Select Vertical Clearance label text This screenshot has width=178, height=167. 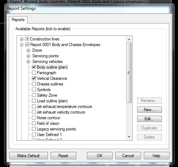[x=52, y=78]
